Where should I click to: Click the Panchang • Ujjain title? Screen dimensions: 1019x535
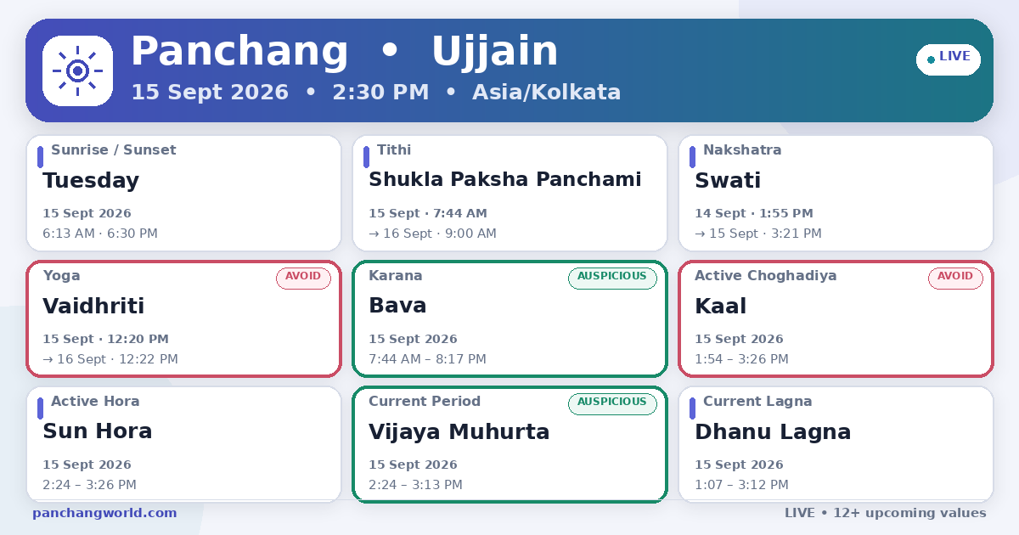pos(344,52)
